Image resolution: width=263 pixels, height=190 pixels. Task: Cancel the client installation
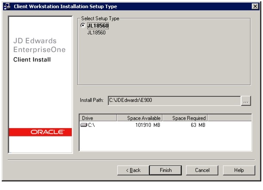tap(202, 170)
